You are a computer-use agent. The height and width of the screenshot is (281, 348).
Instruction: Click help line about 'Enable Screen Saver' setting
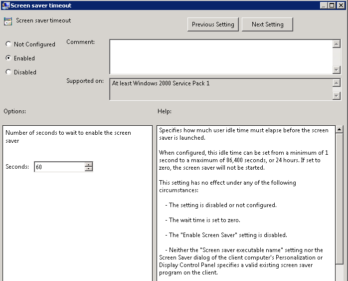point(228,235)
